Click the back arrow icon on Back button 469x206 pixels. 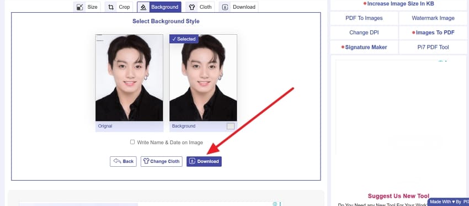[x=117, y=161]
